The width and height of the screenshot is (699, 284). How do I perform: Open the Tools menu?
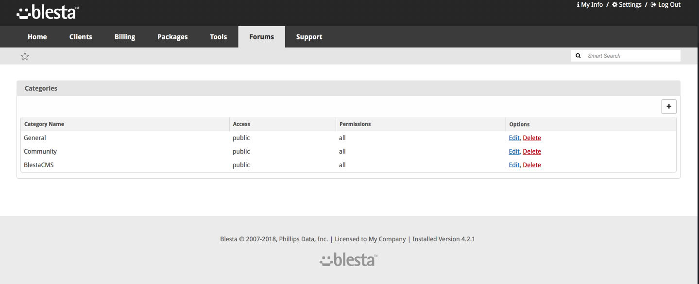click(x=219, y=37)
